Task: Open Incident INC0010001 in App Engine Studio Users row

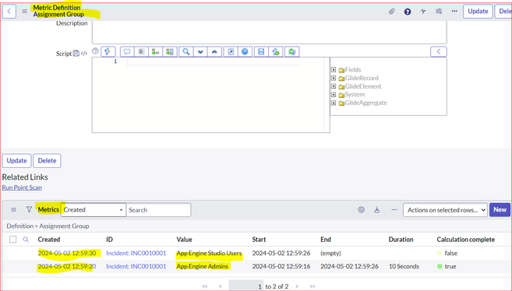Action: coord(136,253)
